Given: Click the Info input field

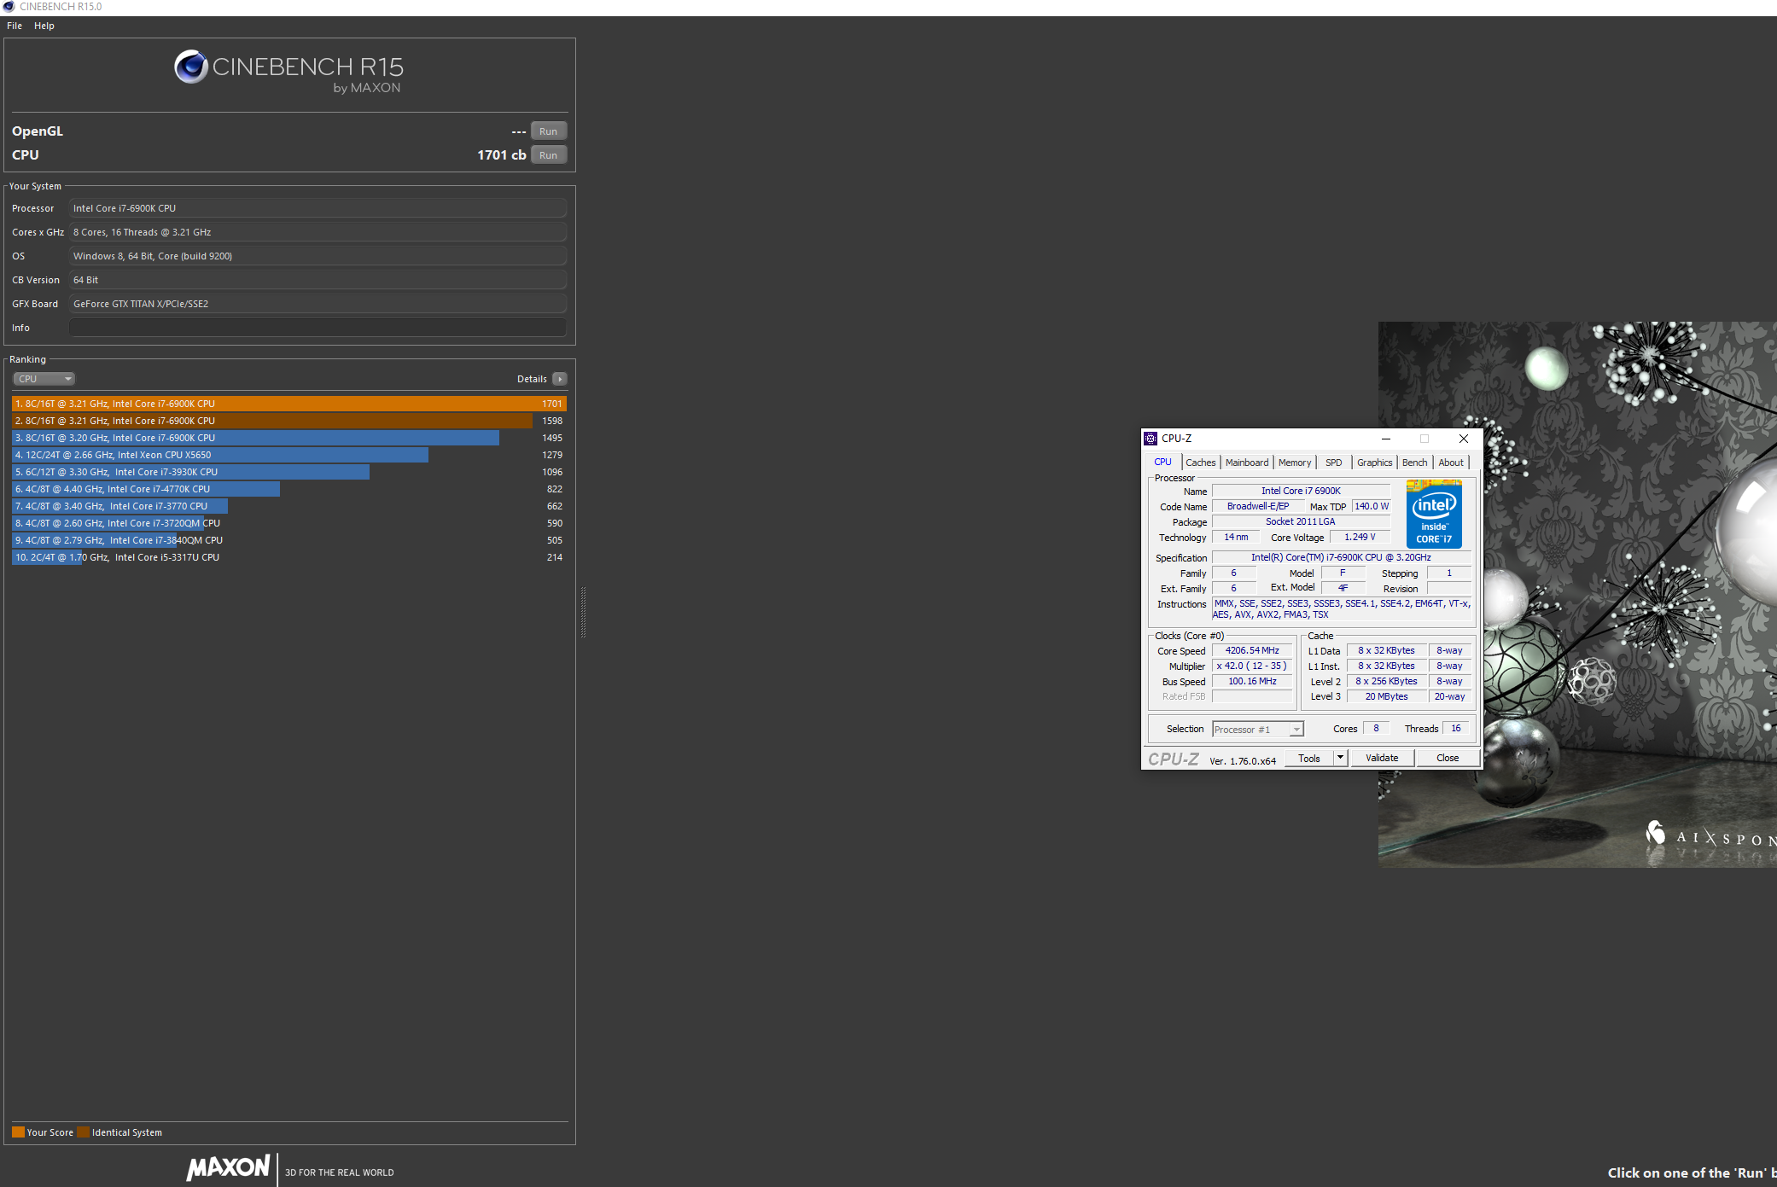Looking at the screenshot, I should point(318,328).
